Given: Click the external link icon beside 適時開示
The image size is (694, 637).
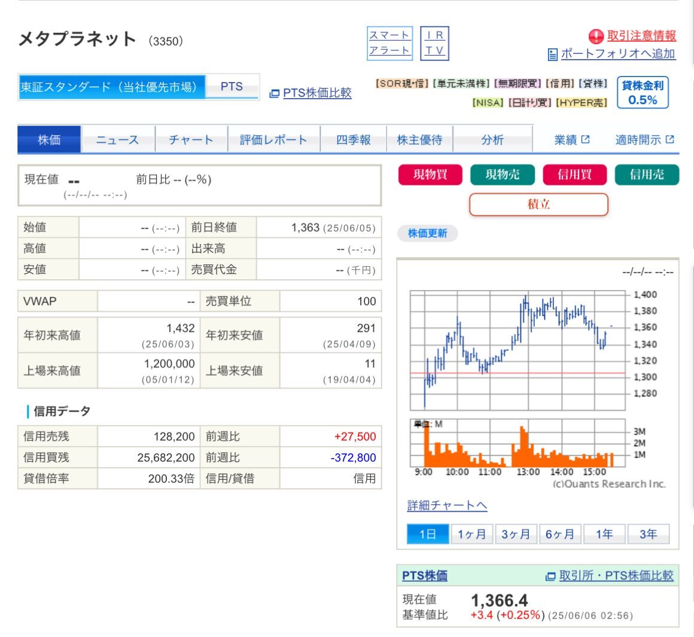Looking at the screenshot, I should click(669, 139).
